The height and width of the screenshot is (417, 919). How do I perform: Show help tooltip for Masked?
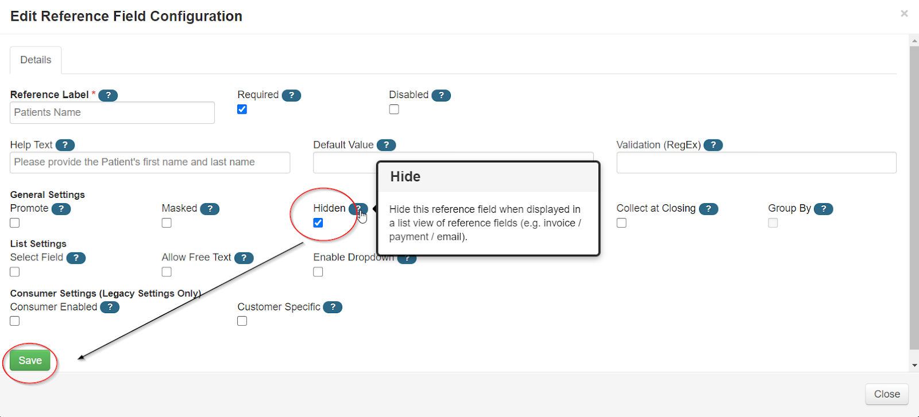click(210, 209)
